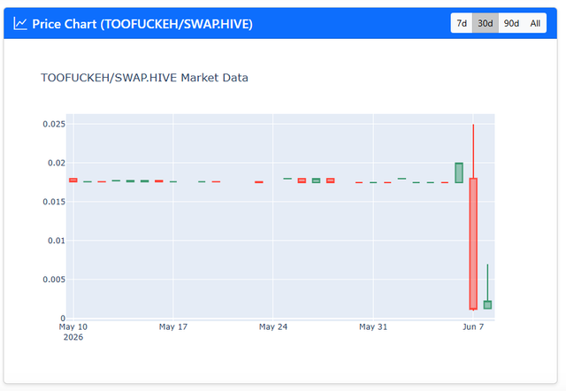Click the May 17 x-axis label
Image resolution: width=566 pixels, height=391 pixels.
173,326
